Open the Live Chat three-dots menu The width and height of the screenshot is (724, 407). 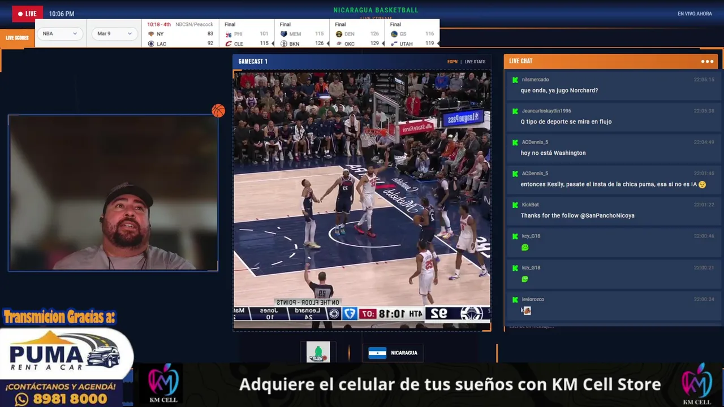click(707, 61)
